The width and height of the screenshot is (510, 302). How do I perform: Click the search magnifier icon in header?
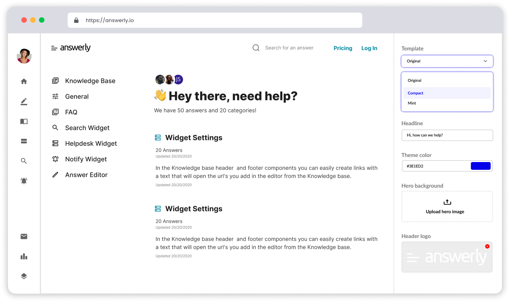[256, 48]
